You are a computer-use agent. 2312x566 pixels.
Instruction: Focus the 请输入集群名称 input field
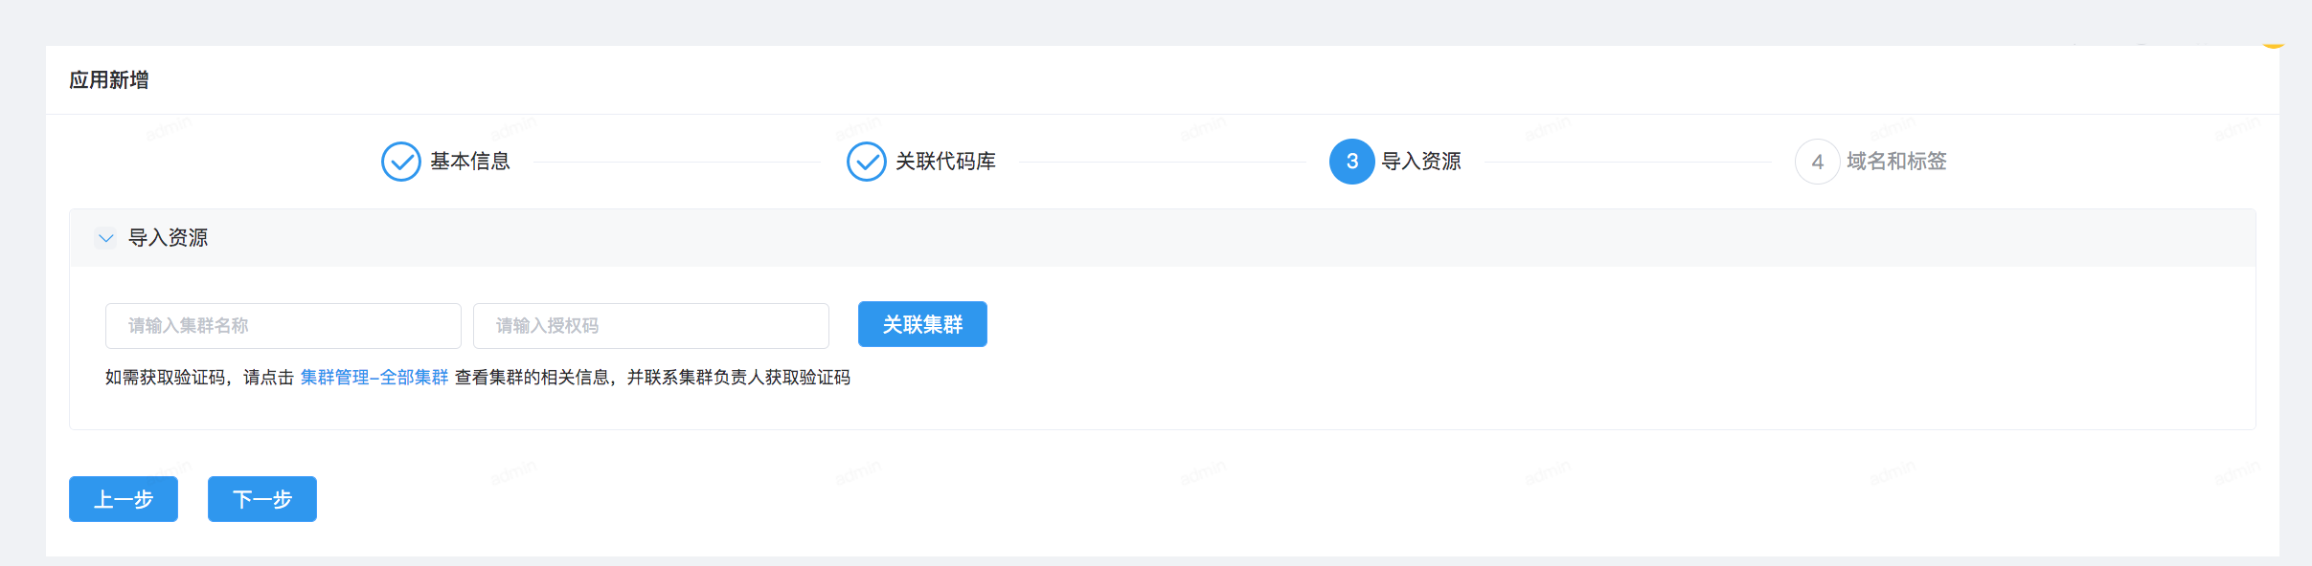click(283, 326)
